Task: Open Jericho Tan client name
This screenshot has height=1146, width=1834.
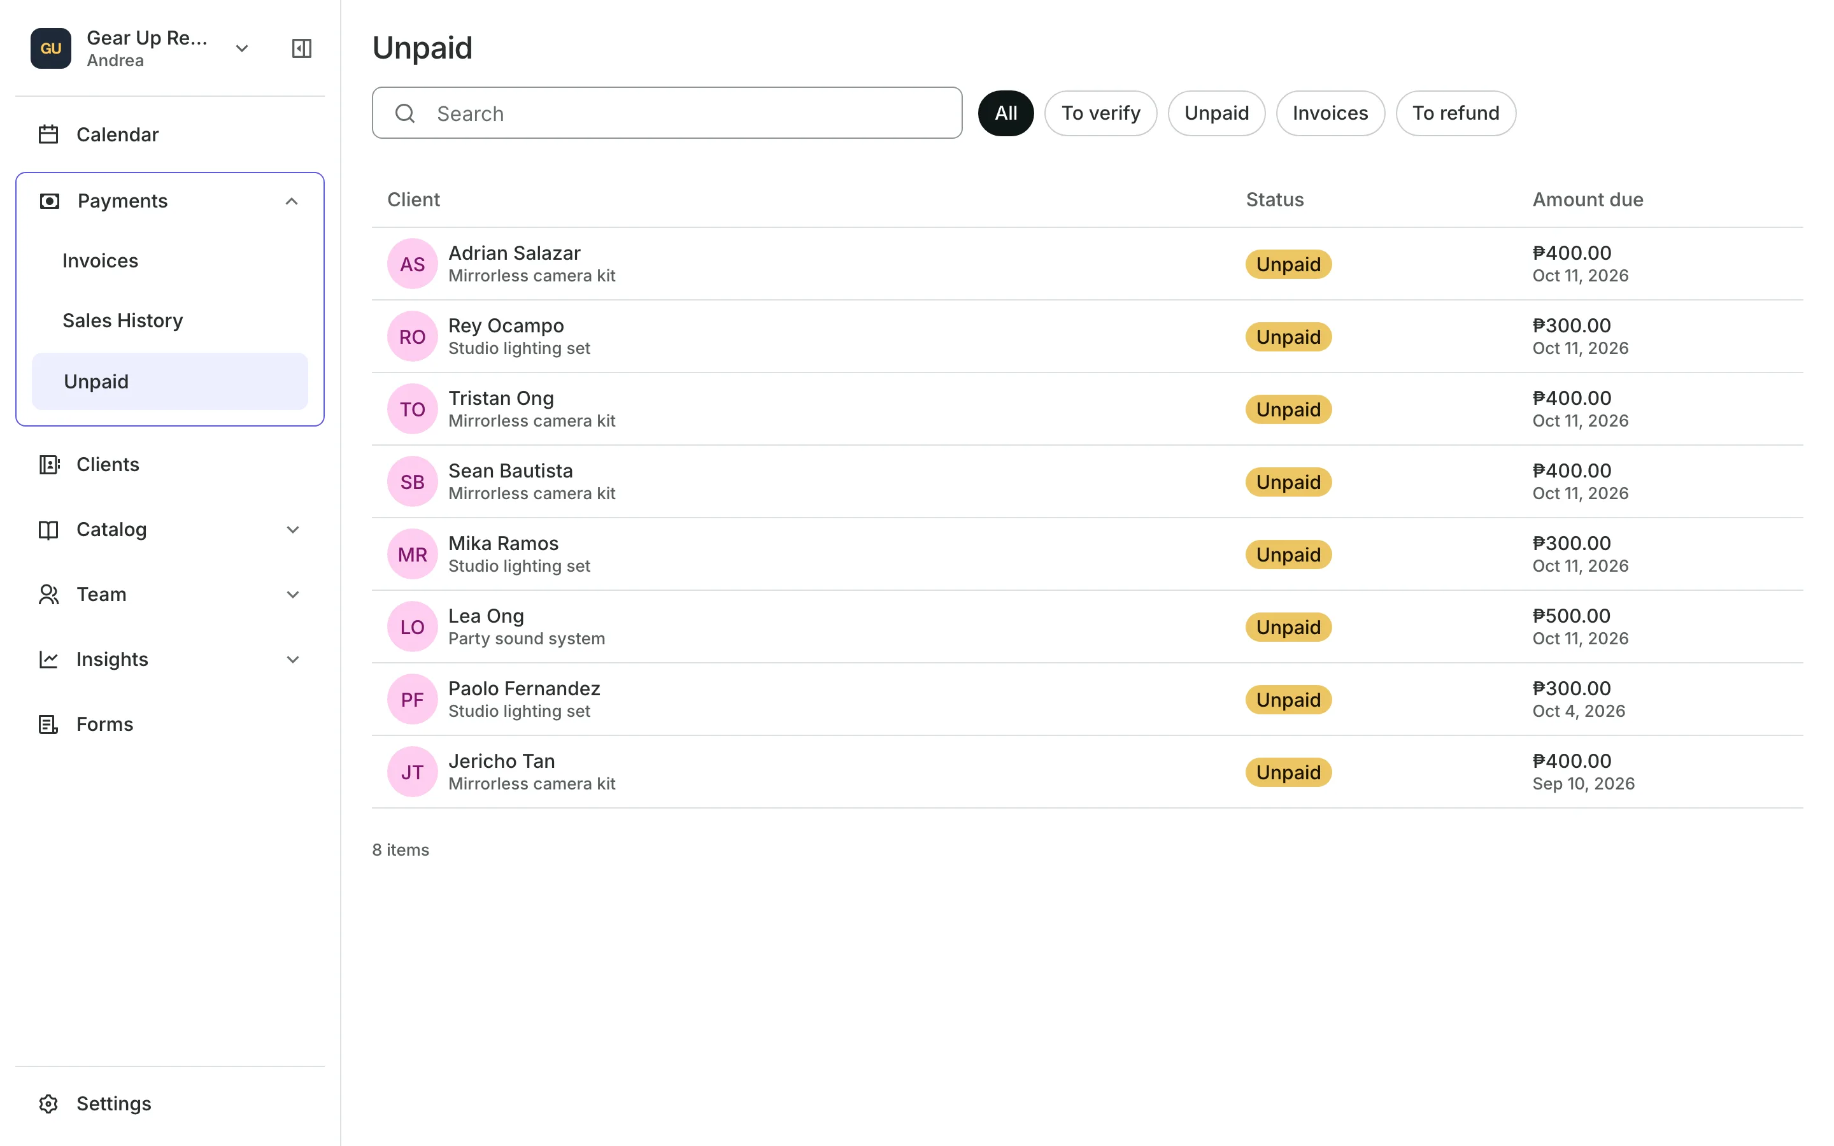Action: point(502,761)
